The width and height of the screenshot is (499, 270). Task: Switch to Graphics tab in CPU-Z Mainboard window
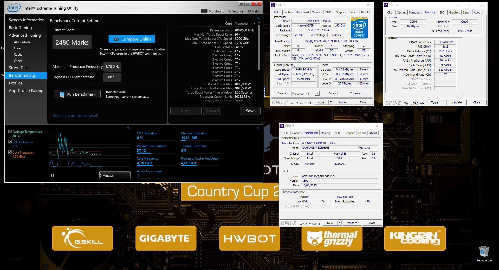click(x=350, y=133)
